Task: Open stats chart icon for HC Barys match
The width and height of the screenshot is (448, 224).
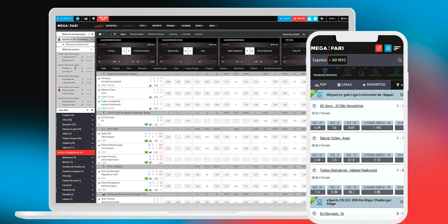Action: coord(150,85)
